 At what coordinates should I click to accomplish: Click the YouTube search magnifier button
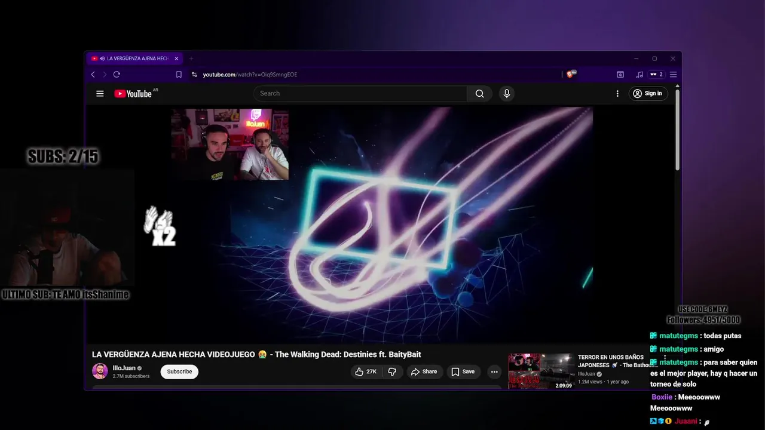point(479,93)
